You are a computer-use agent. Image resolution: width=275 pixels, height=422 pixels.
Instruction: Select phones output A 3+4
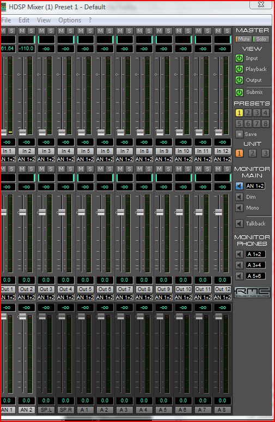255,265
